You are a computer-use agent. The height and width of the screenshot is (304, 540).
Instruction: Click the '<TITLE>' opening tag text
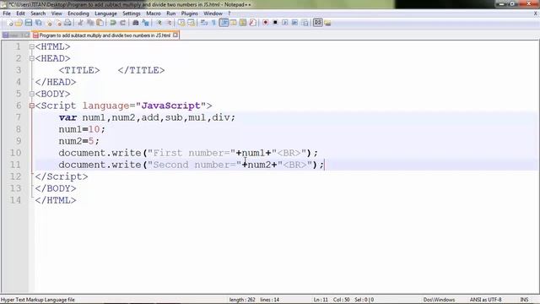tap(79, 70)
